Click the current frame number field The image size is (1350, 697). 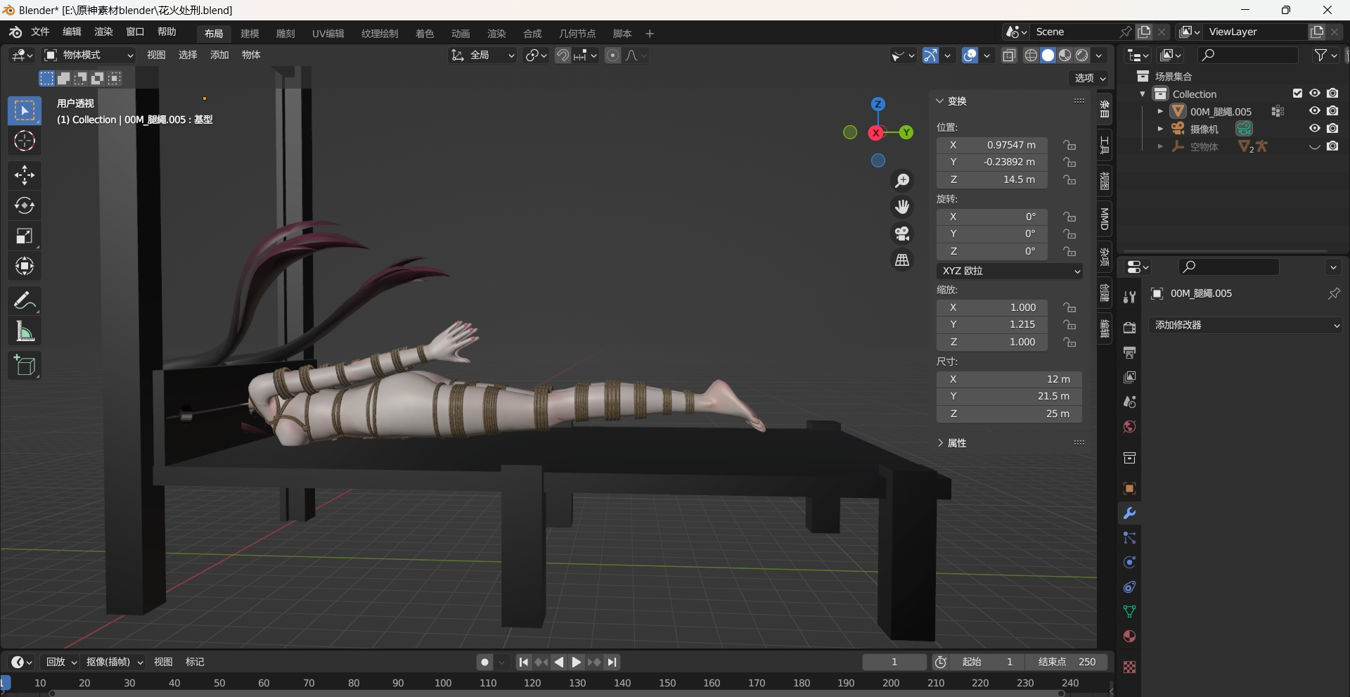894,662
